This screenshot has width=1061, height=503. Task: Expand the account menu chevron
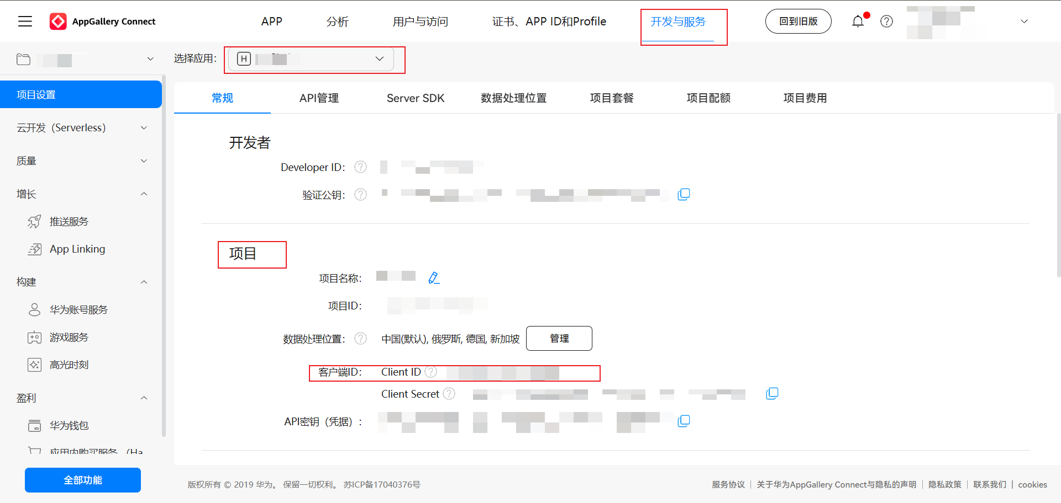pos(1024,22)
